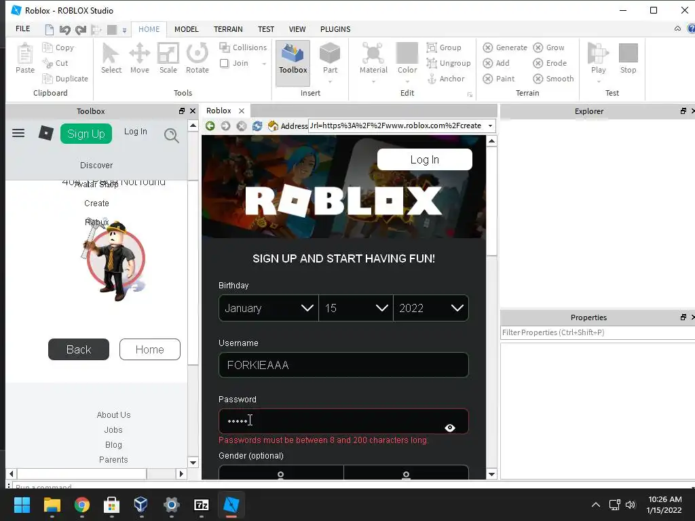Viewport: 695px width, 521px height.
Task: Open the FILE menu
Action: (x=22, y=28)
